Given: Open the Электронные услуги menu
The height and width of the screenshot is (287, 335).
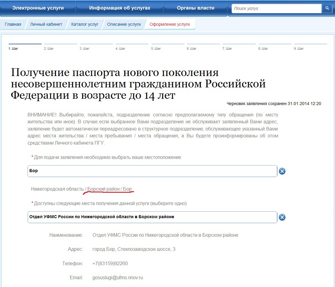Looking at the screenshot, I should (38, 8).
